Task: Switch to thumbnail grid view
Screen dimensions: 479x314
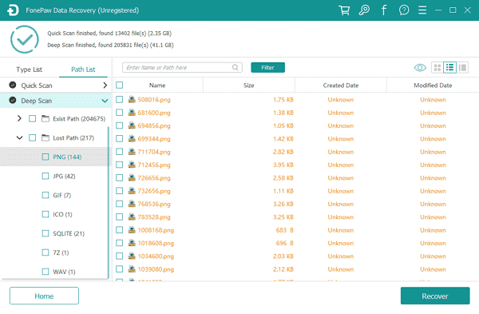Action: click(x=437, y=68)
